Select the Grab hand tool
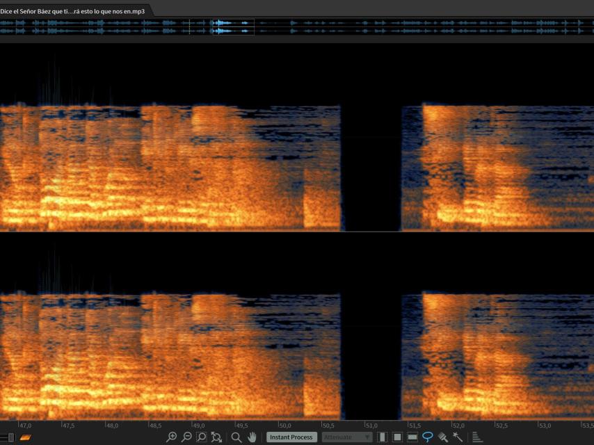This screenshot has height=445, width=594. [x=252, y=437]
